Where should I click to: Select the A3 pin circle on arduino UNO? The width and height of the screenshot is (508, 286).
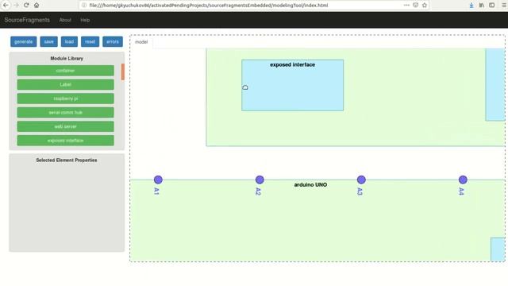(361, 180)
